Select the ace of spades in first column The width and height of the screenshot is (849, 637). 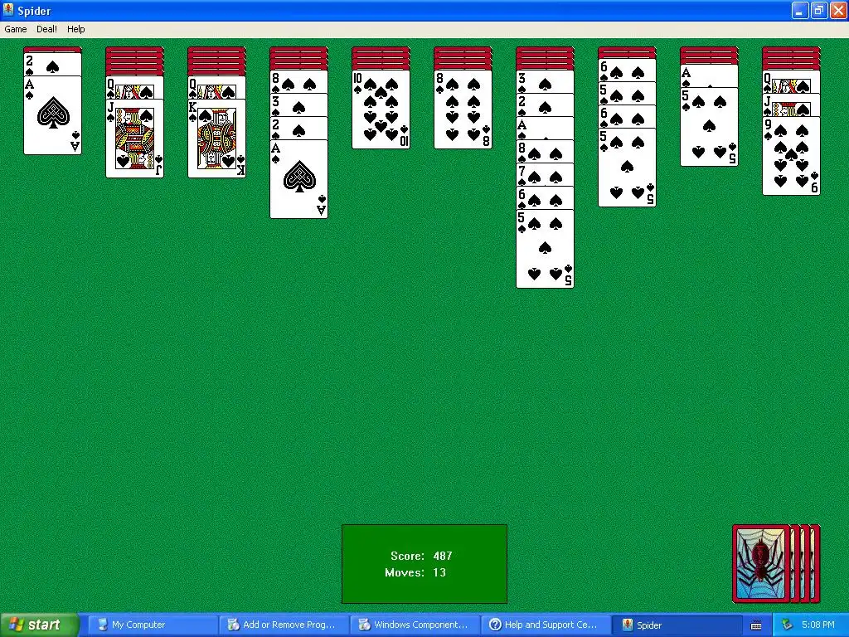pos(52,114)
